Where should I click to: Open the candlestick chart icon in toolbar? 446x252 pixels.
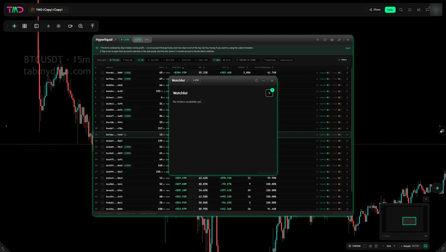tap(48, 26)
